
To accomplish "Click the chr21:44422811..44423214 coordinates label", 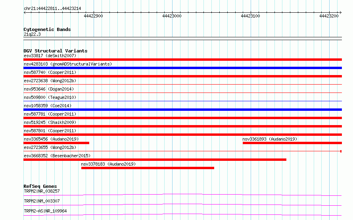I will pyautogui.click(x=52, y=9).
